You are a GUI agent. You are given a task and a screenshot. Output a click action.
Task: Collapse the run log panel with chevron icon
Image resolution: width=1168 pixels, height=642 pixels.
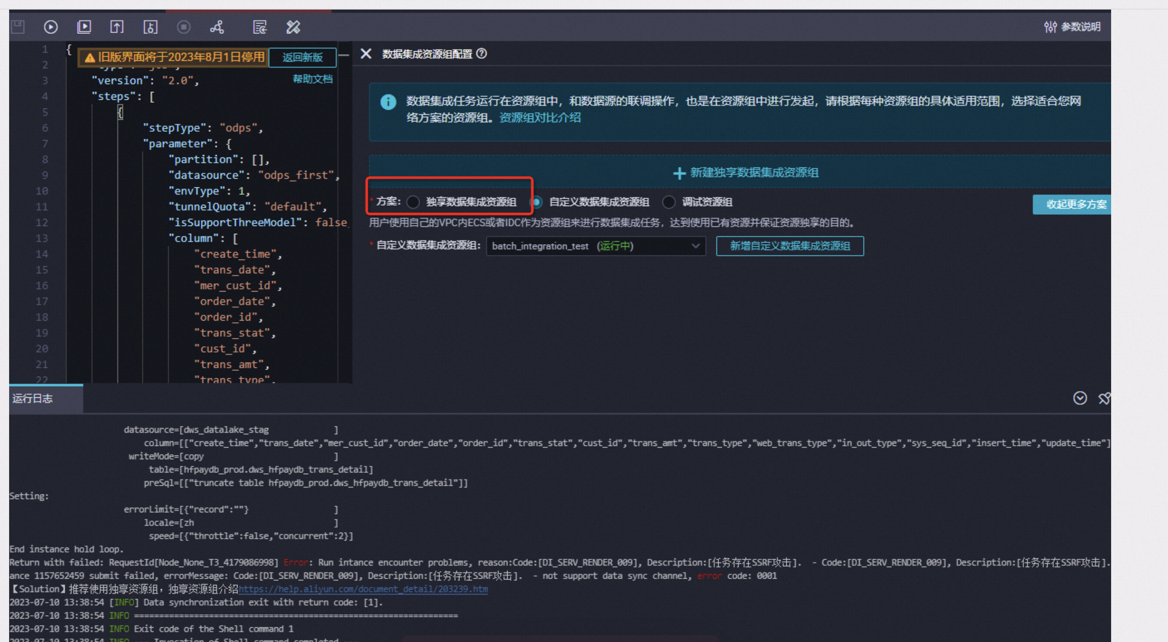pos(1080,398)
